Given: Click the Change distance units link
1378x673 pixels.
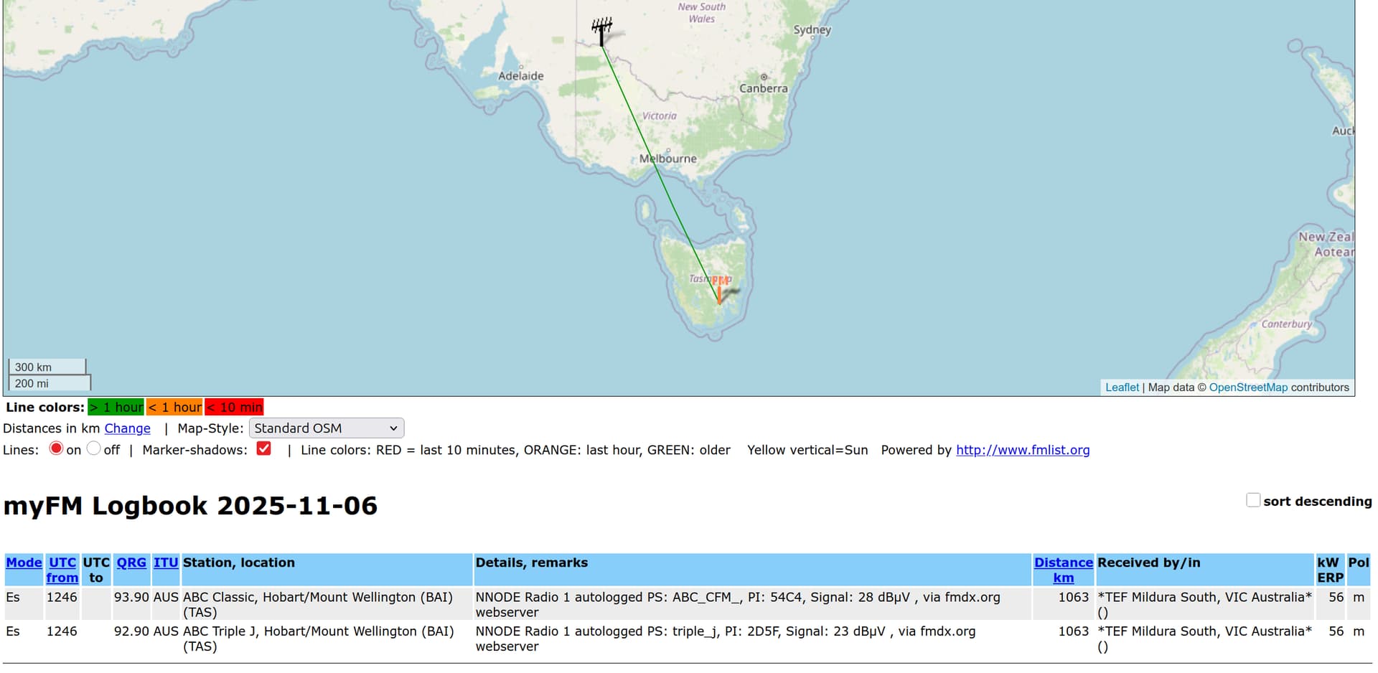Looking at the screenshot, I should [128, 428].
